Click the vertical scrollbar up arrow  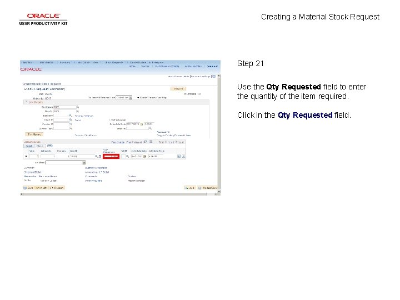pos(219,76)
